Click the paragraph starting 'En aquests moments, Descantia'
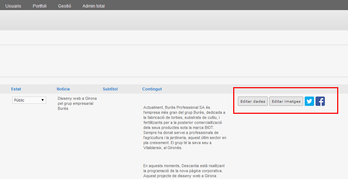This screenshot has height=179, width=348. [184, 171]
